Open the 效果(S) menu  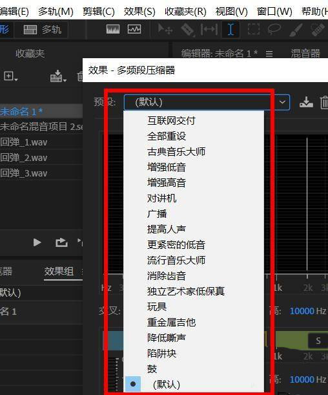[139, 12]
